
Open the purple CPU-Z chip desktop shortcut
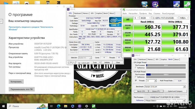coord(155,4)
